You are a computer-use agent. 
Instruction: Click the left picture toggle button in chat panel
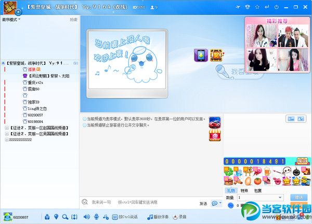pyautogui.click(x=291, y=119)
